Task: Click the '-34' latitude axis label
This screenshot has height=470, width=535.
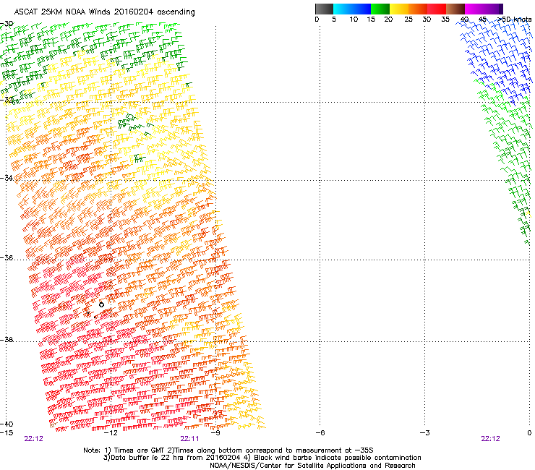Action: (x=7, y=178)
